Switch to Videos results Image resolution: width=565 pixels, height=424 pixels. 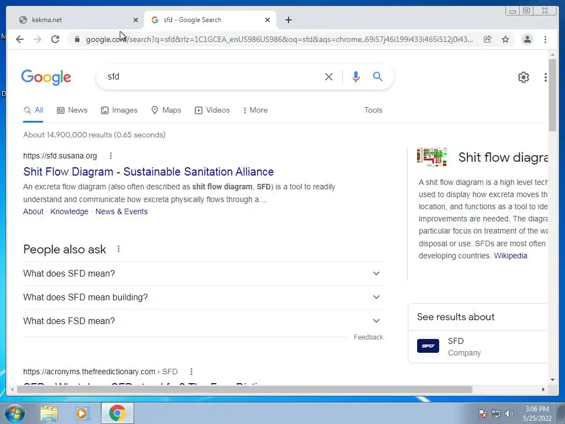(x=212, y=110)
